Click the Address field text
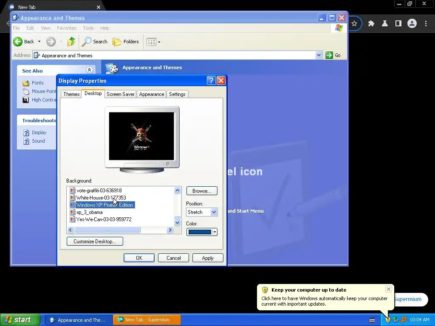 click(x=67, y=56)
